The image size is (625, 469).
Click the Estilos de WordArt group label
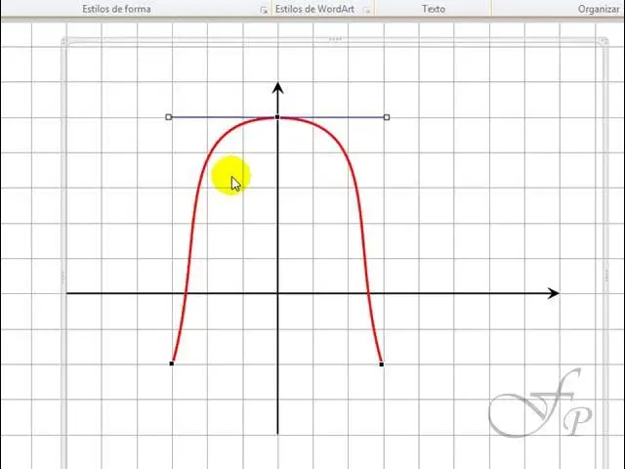pyautogui.click(x=314, y=9)
